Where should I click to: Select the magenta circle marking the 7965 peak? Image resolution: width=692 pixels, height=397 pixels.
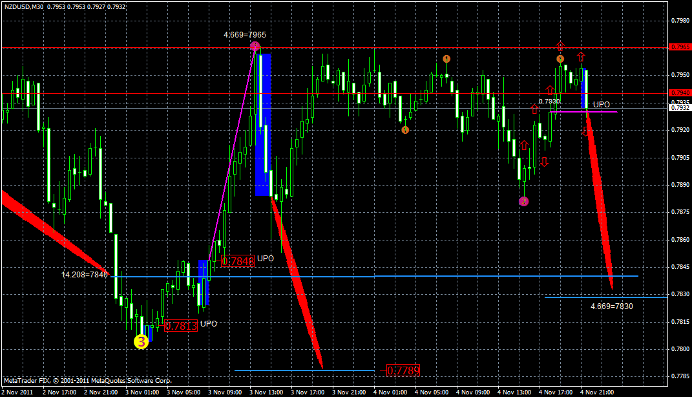click(x=254, y=46)
